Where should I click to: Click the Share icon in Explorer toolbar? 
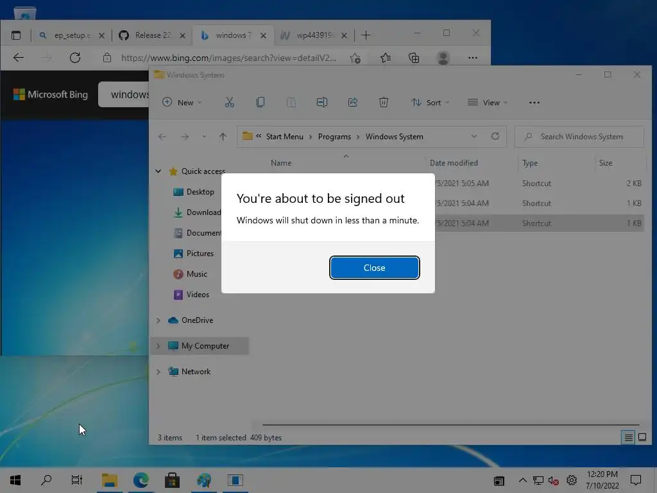353,102
